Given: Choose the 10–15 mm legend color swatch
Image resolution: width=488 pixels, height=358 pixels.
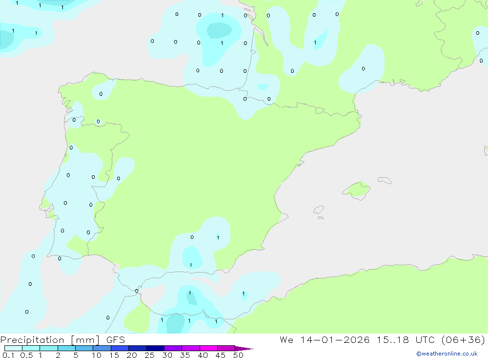Looking at the screenshot, I should (102, 348).
